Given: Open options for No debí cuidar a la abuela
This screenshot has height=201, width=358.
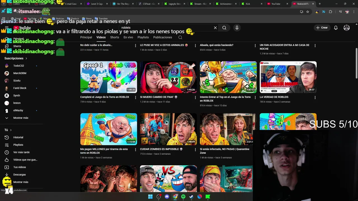Looking at the screenshot, I should [x=136, y=46].
